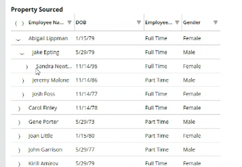Expand all rows using header chevron
The height and width of the screenshot is (167, 242).
tap(23, 23)
